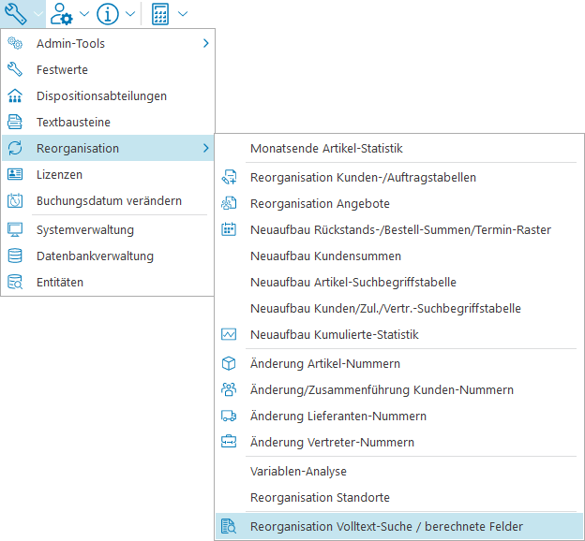Open dropdown arrow next to calculator icon

[x=182, y=14]
